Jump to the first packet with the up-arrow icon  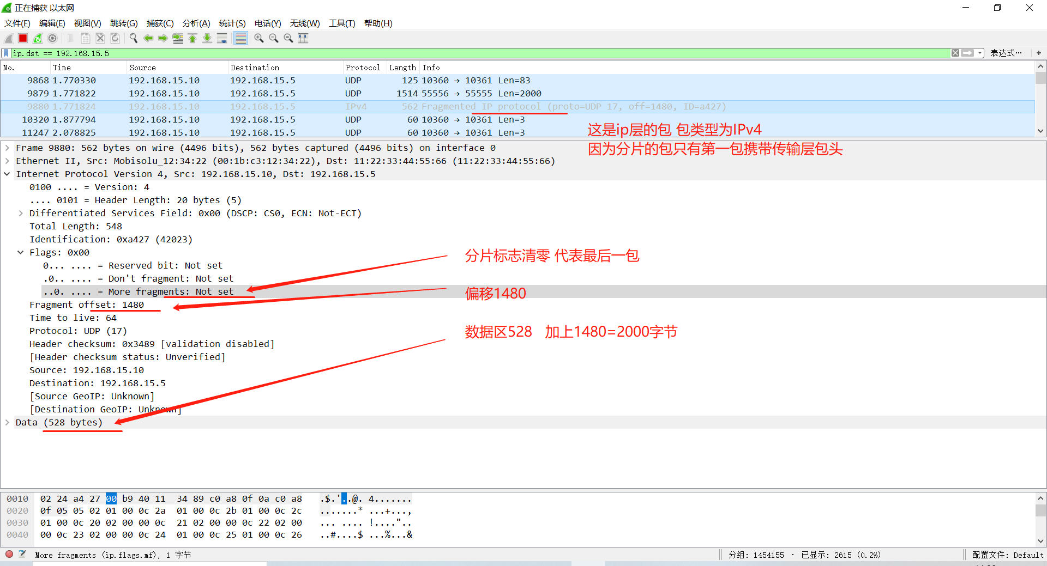[x=192, y=38]
